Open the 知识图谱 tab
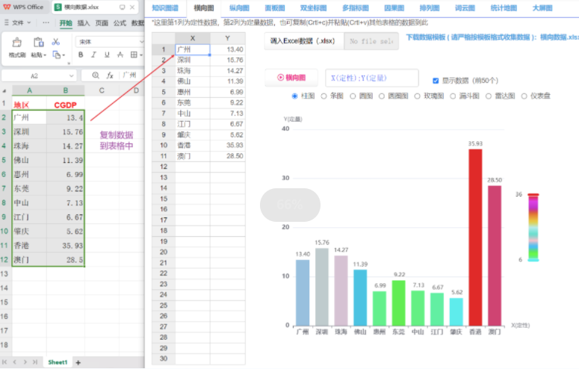 [165, 8]
